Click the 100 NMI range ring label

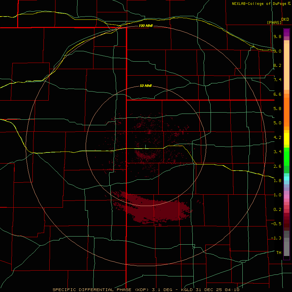click(146, 26)
